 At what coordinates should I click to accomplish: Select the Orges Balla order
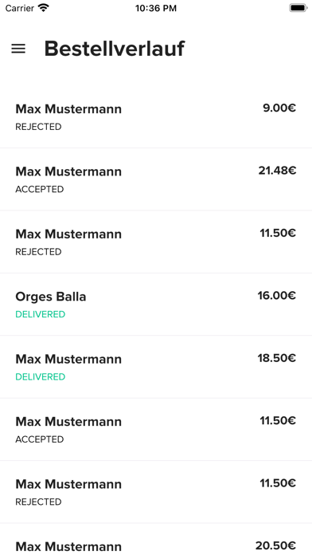[156, 305]
